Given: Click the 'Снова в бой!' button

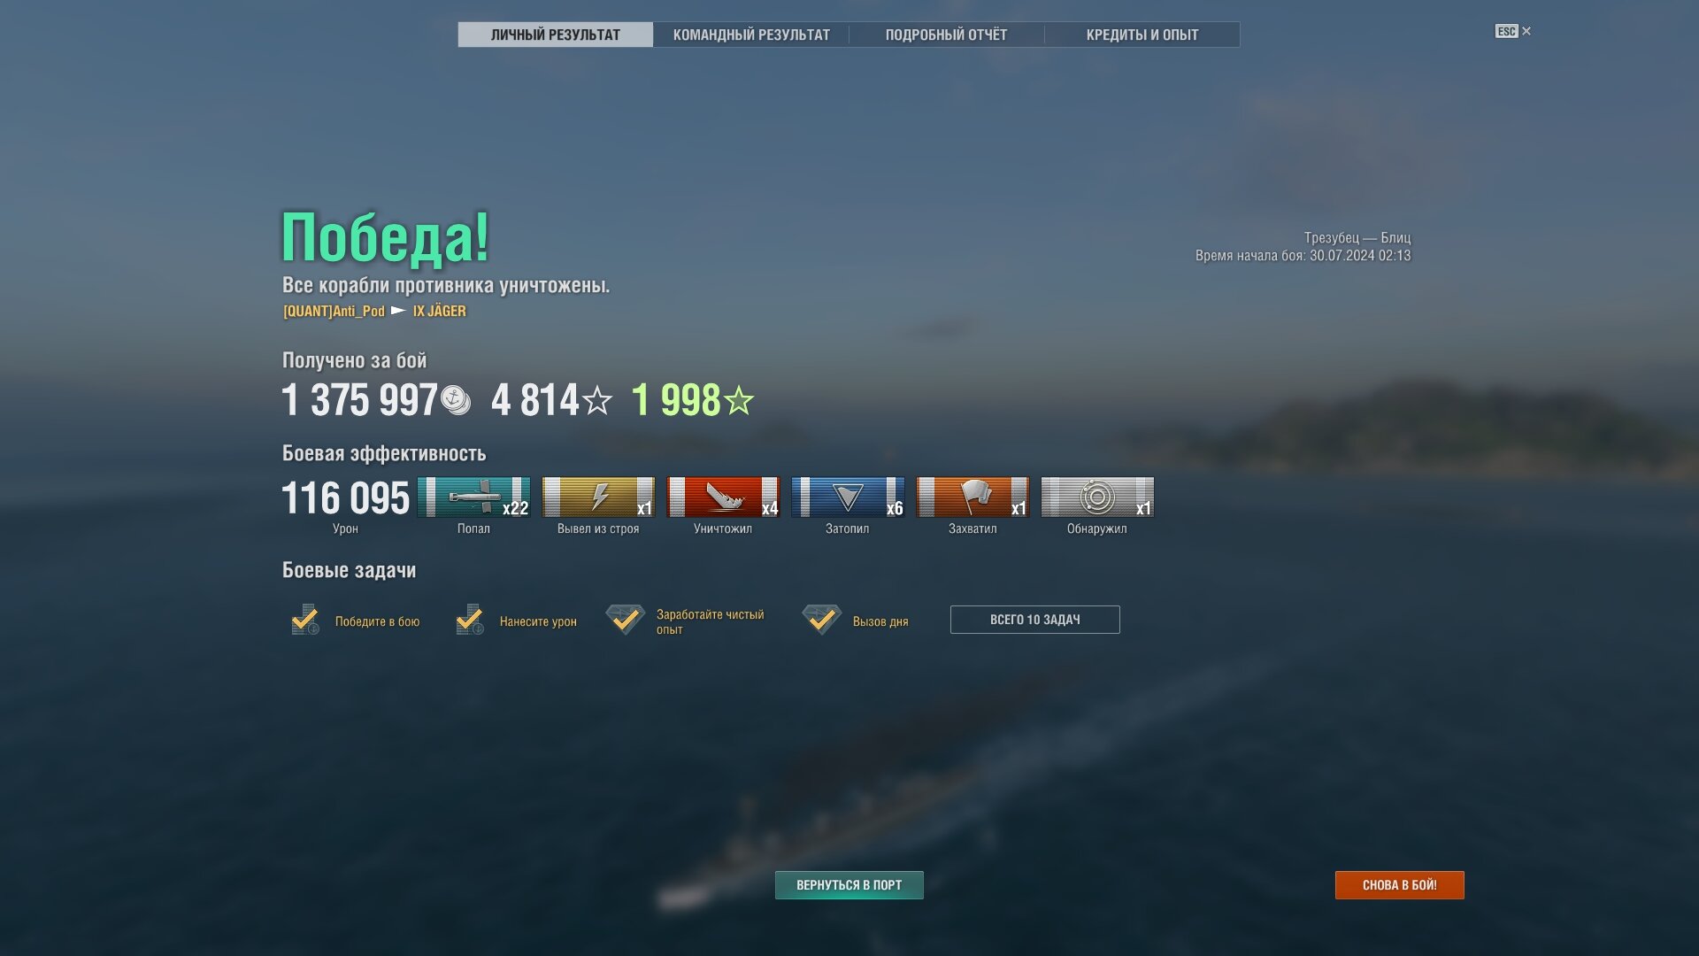Looking at the screenshot, I should 1399,885.
